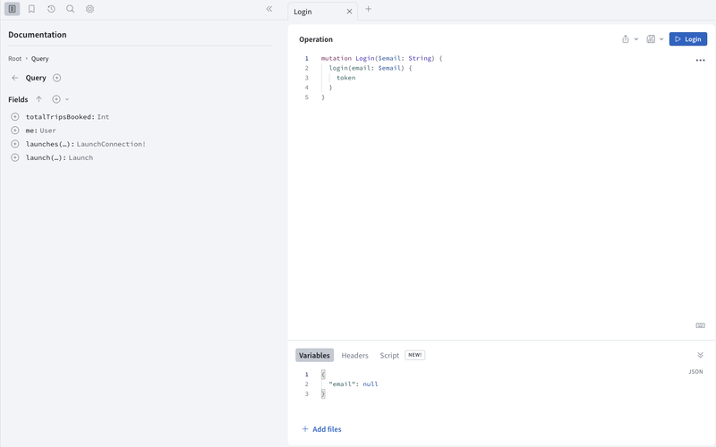
Task: Close the Login tab
Action: pyautogui.click(x=349, y=12)
